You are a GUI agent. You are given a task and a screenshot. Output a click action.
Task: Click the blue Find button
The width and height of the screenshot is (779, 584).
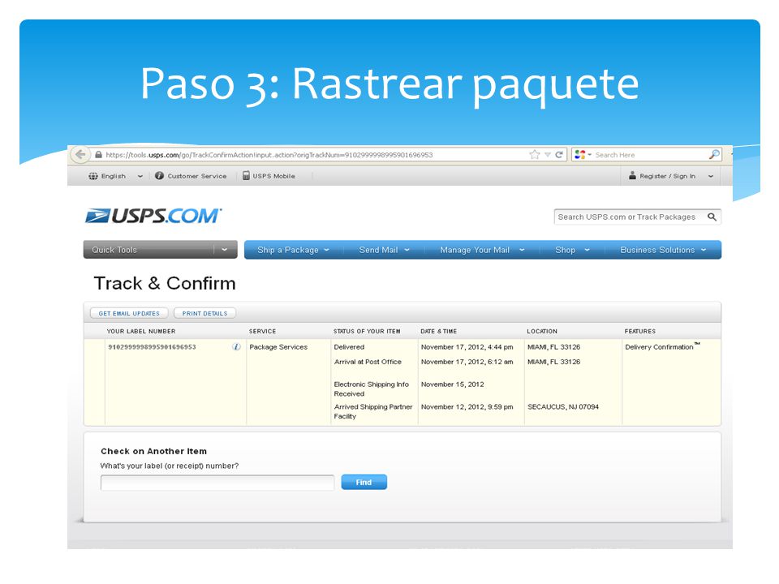[364, 482]
